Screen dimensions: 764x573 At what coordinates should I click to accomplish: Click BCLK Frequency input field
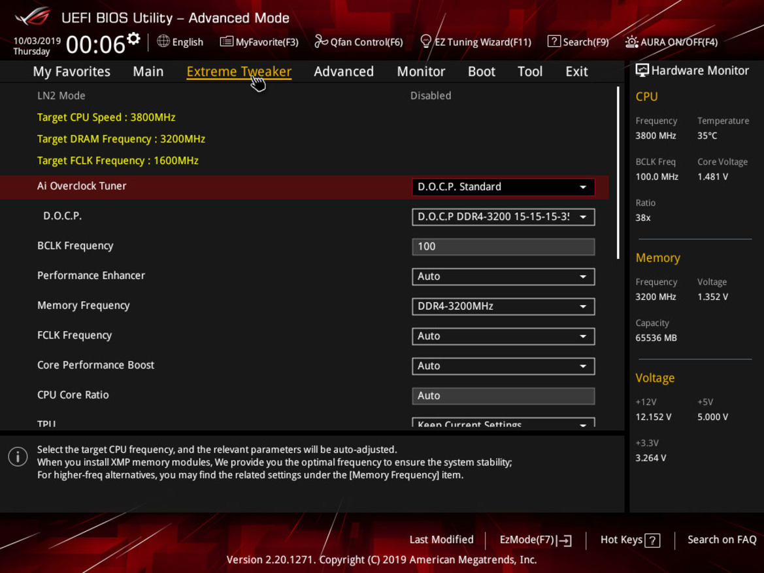pos(503,246)
